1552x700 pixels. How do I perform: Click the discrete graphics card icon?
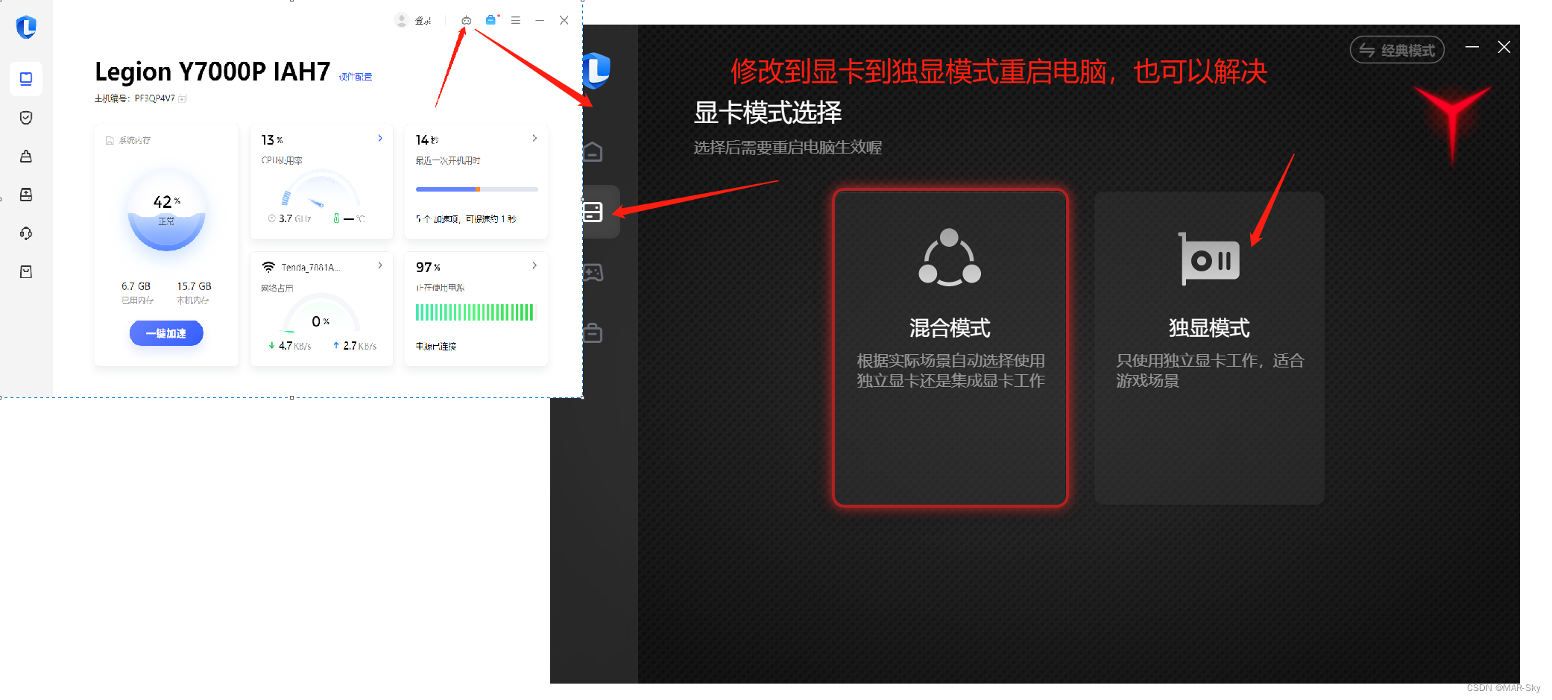[x=1208, y=259]
